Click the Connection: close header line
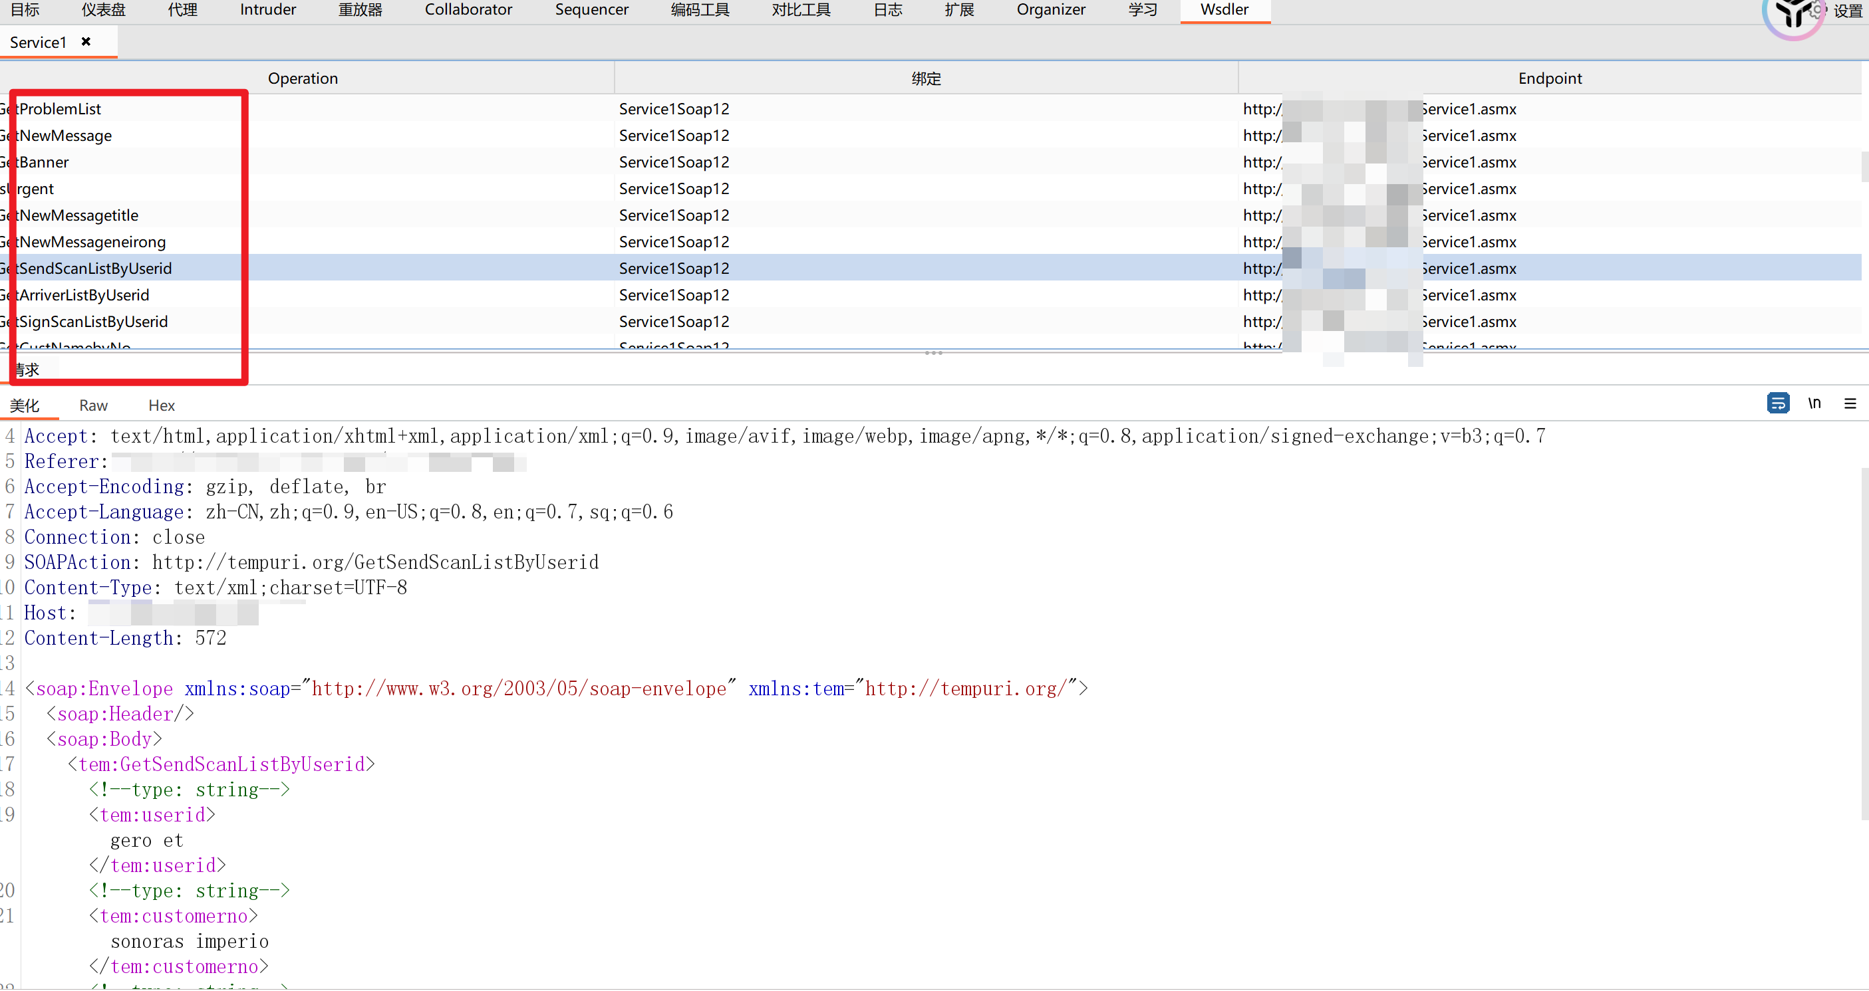 coord(114,537)
